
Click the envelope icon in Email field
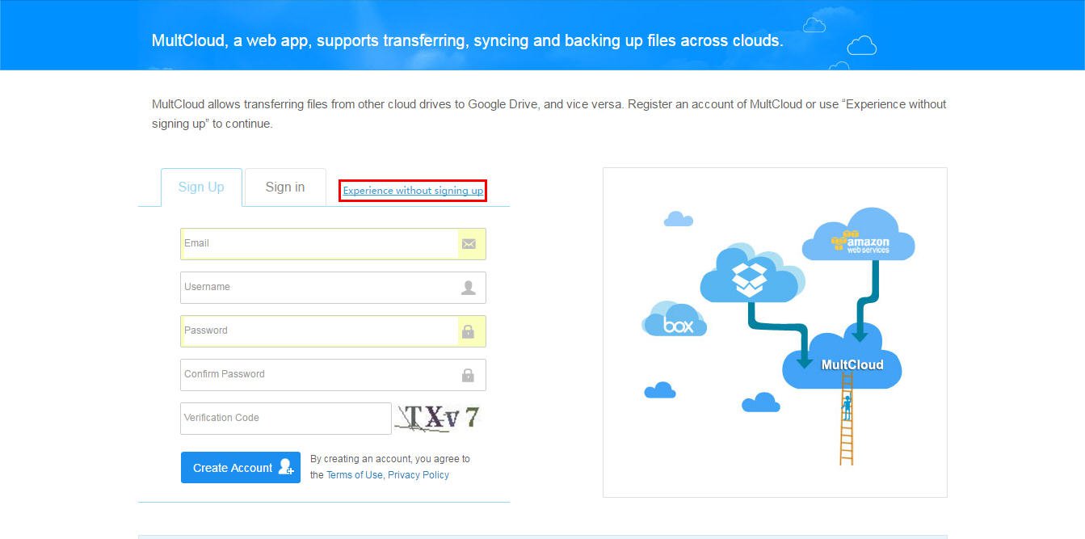pos(469,244)
